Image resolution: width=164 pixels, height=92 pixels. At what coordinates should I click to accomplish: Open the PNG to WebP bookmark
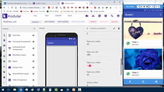tap(53, 11)
